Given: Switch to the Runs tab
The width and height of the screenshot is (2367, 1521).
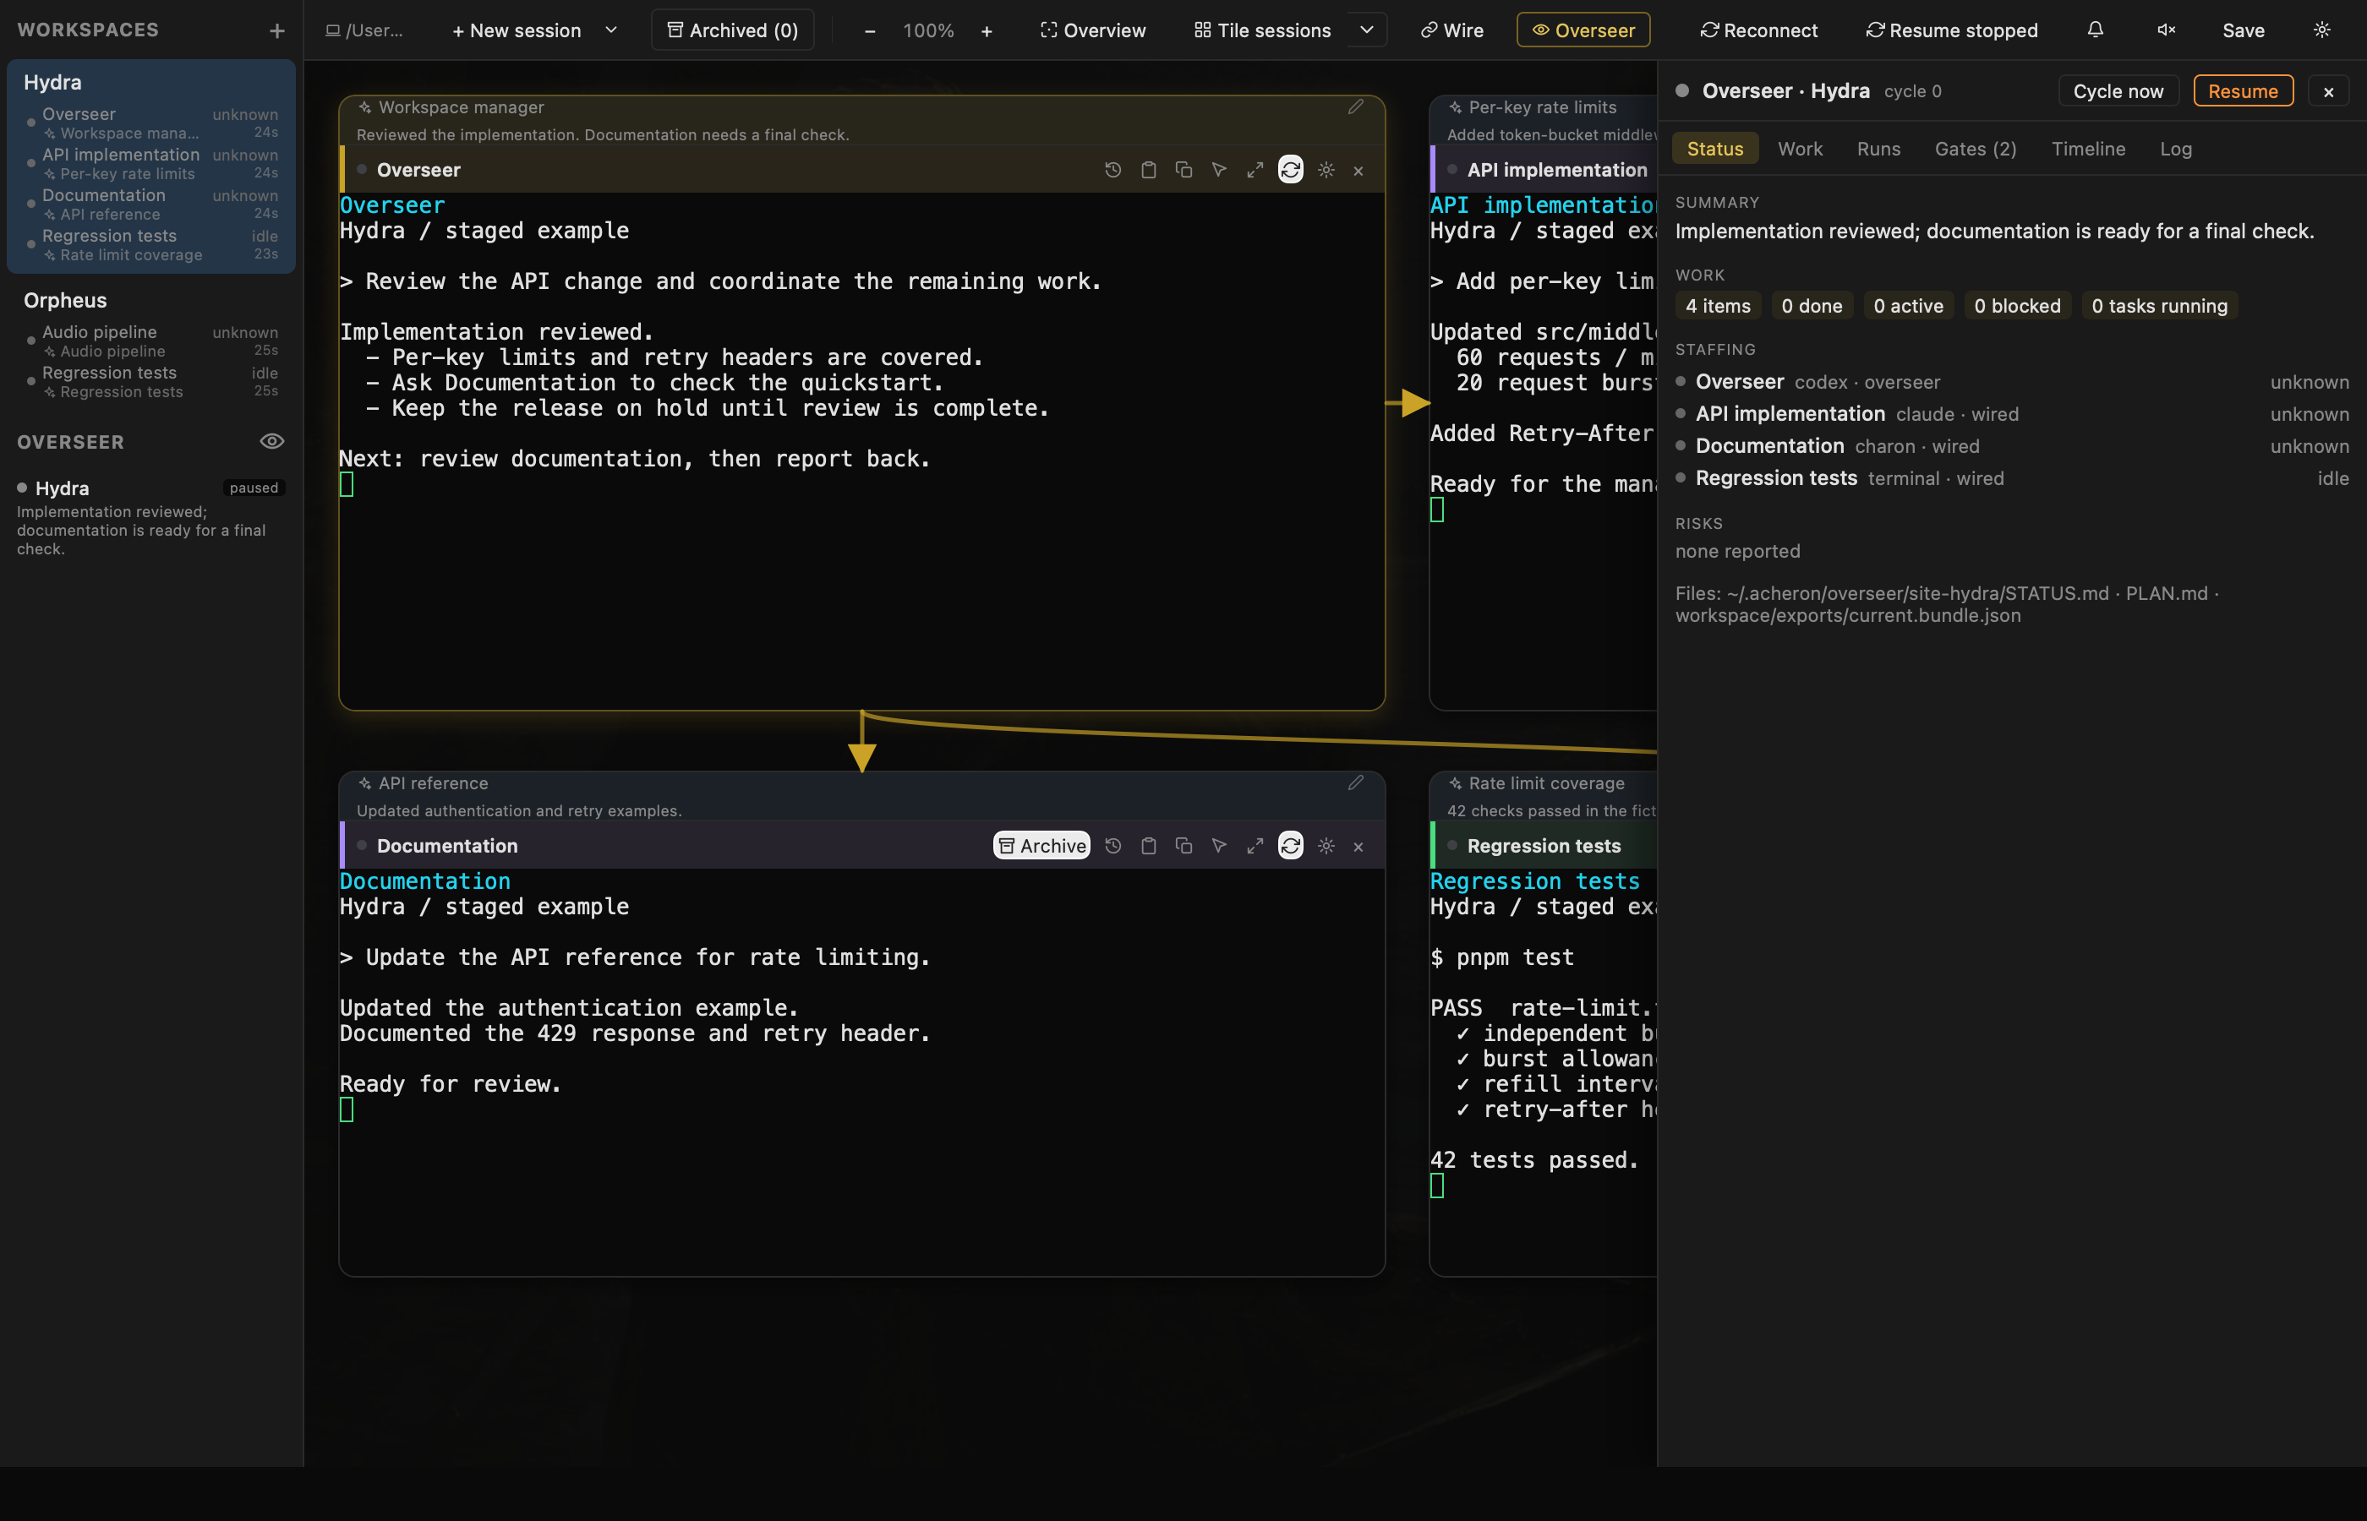Looking at the screenshot, I should coord(1878,148).
